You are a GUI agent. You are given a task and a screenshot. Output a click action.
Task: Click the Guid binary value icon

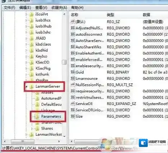pyautogui.click(x=73, y=72)
